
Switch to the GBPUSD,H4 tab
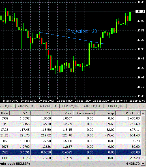92,106
